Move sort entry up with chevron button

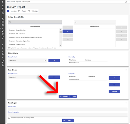pos(114,78)
